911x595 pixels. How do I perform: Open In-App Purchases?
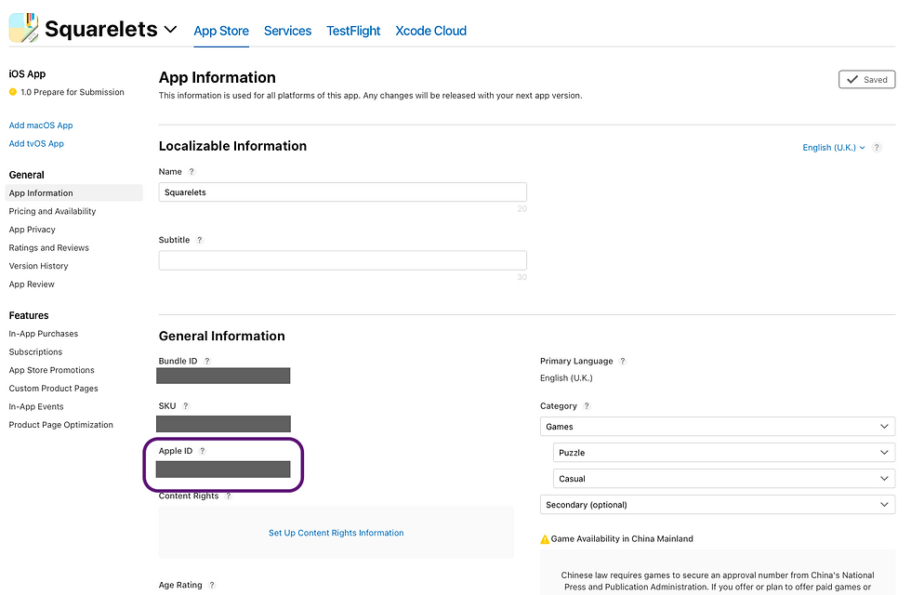tap(43, 334)
